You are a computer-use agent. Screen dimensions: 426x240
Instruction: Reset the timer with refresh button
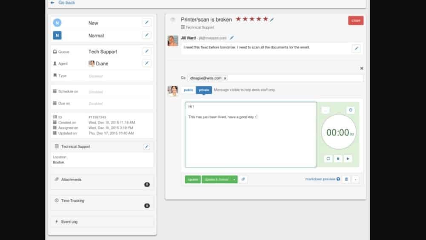pos(328,159)
